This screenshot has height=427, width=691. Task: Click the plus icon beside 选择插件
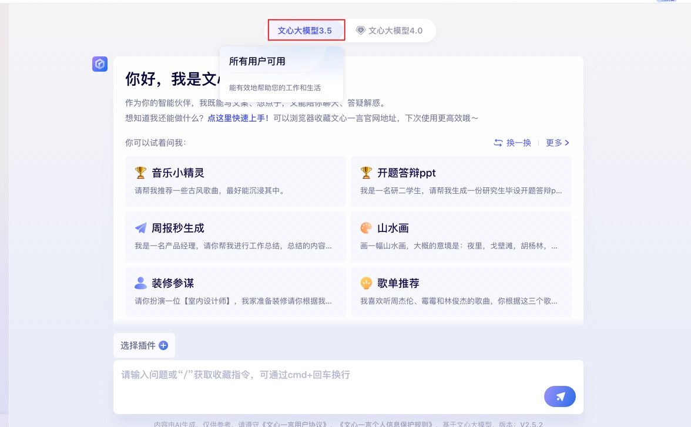pyautogui.click(x=163, y=345)
